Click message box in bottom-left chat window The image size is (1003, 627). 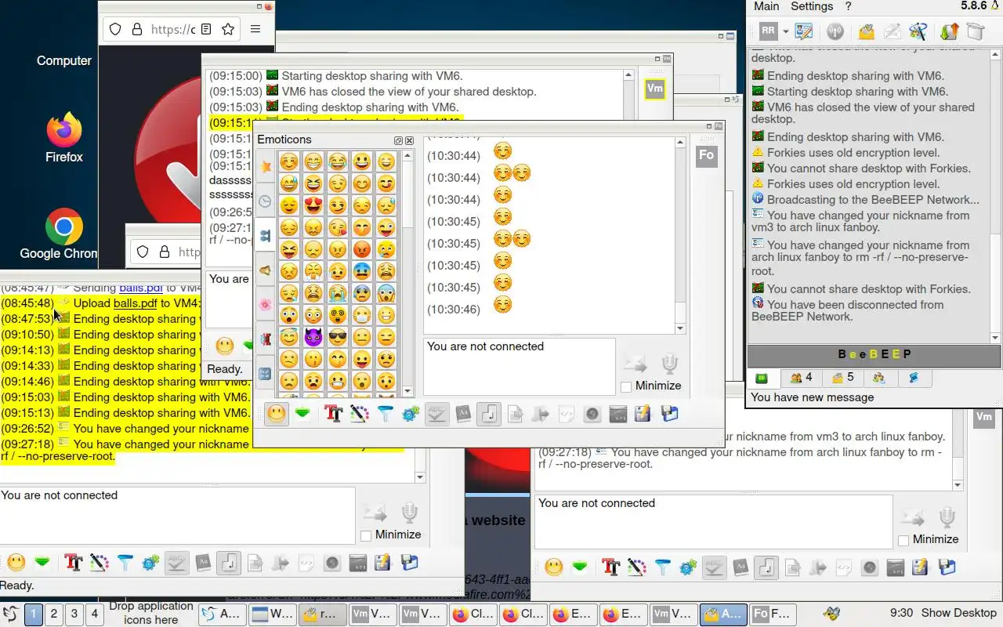(178, 515)
